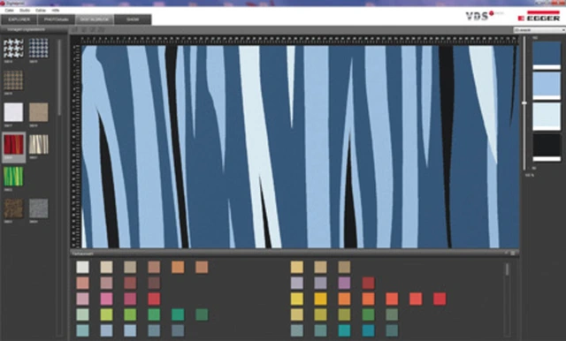This screenshot has width=566, height=341.
Task: Open the first menu in menu bar
Action: coord(9,11)
